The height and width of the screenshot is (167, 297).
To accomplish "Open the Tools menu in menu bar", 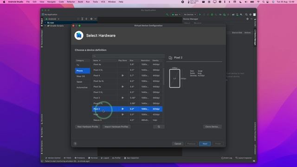I will tap(95, 2).
